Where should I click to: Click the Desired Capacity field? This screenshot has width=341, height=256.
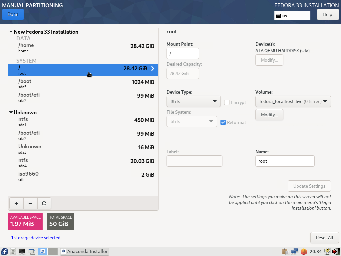tap(183, 73)
